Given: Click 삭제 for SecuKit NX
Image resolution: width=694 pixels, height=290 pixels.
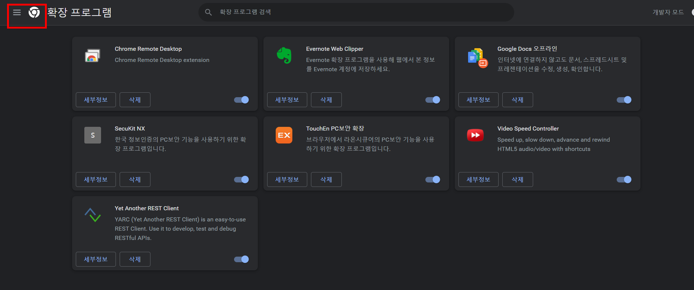Looking at the screenshot, I should [135, 179].
